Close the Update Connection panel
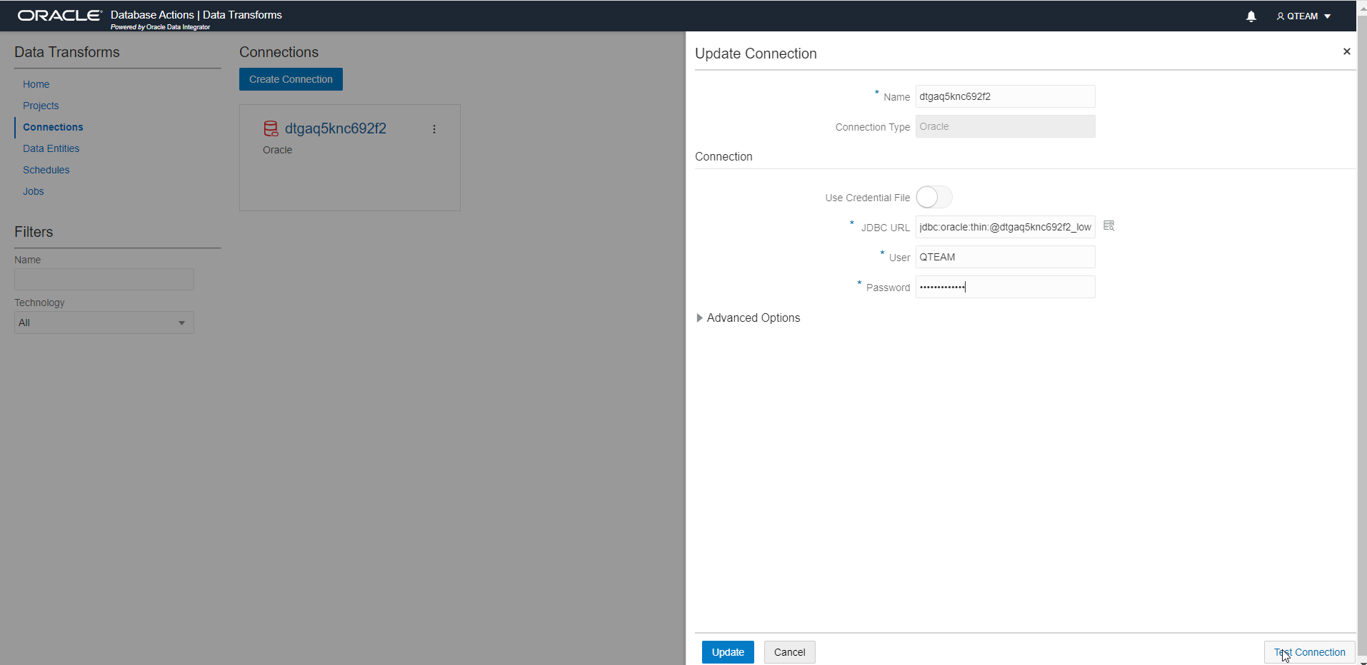The height and width of the screenshot is (665, 1367). [x=1347, y=51]
